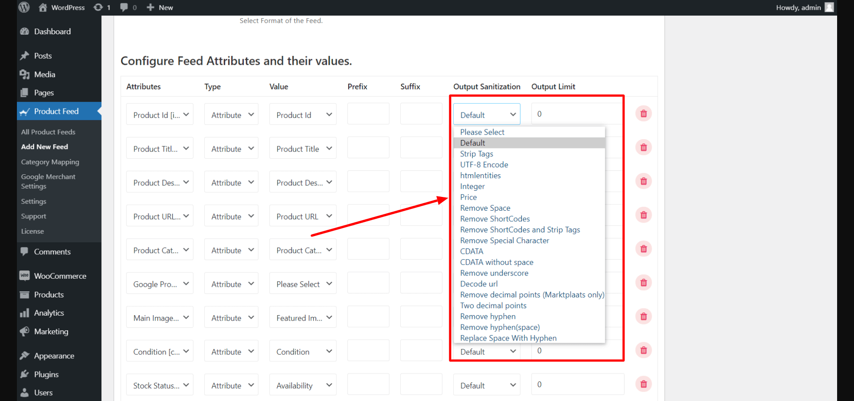The image size is (854, 401).
Task: Select htmlentities option
Action: (x=529, y=176)
